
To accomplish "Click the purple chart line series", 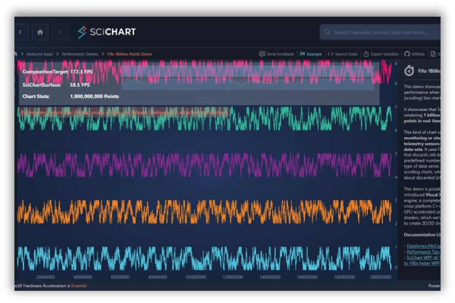I will [x=204, y=165].
